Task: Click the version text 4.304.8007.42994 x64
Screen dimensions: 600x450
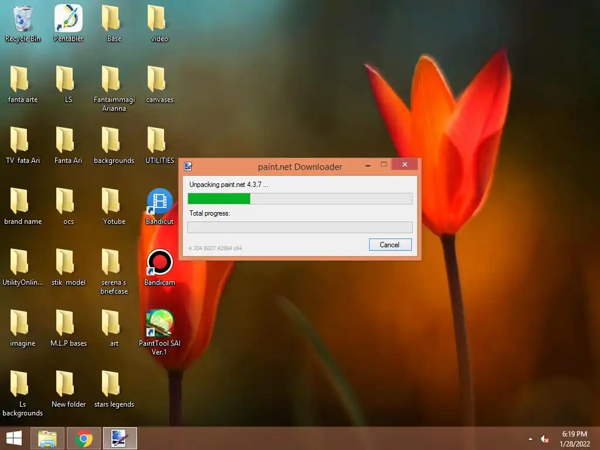Action: (x=215, y=248)
